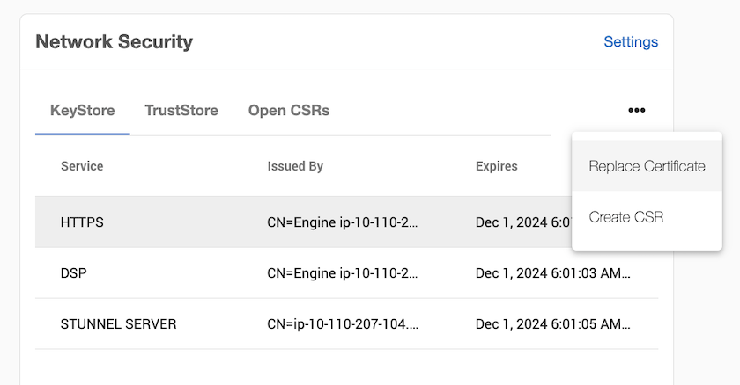Select the STUNNEL SERVER row

[118, 324]
